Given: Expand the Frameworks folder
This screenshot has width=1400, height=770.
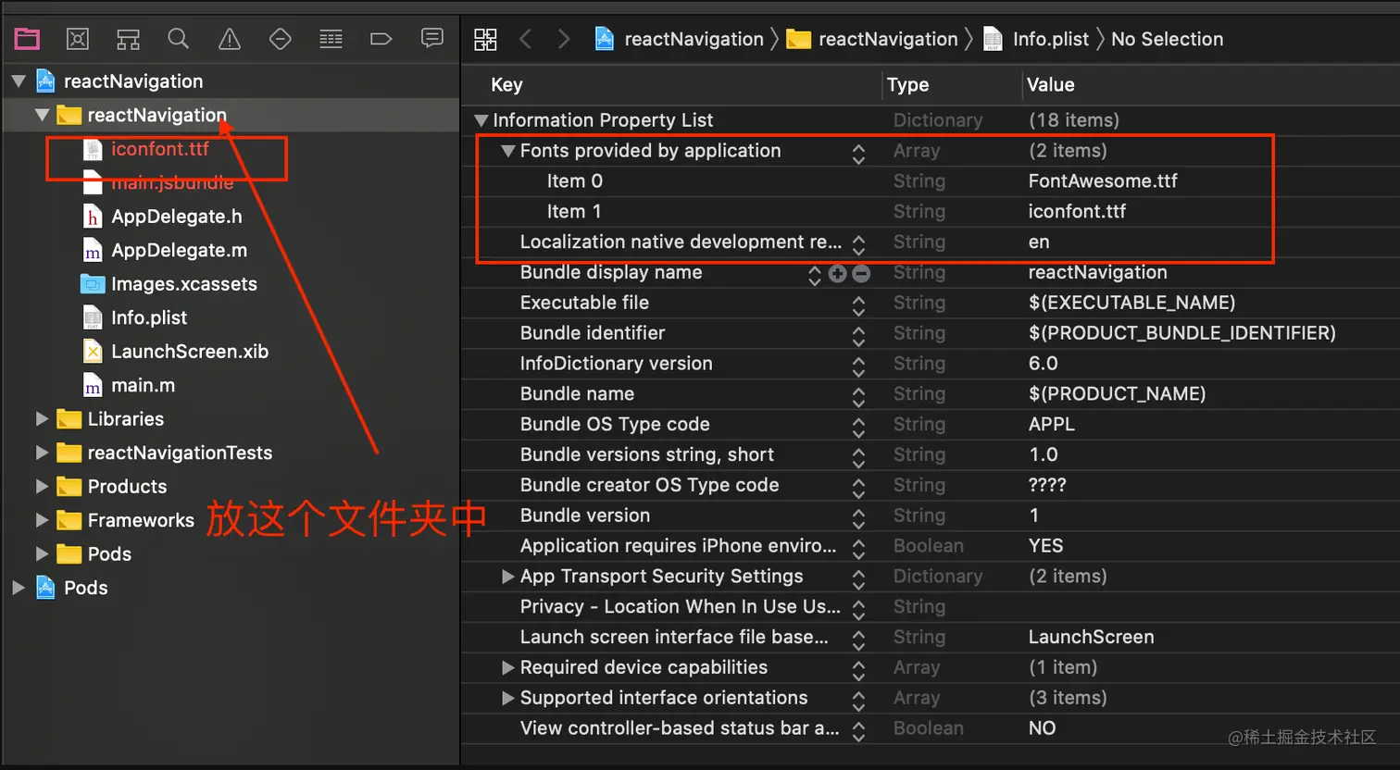Looking at the screenshot, I should (42, 520).
